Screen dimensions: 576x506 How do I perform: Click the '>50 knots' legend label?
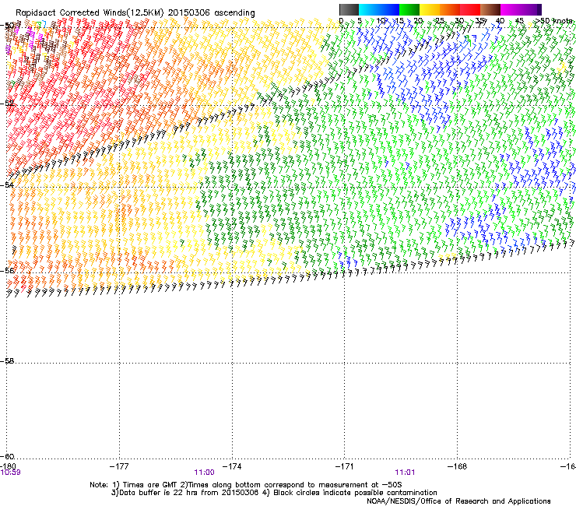click(553, 21)
